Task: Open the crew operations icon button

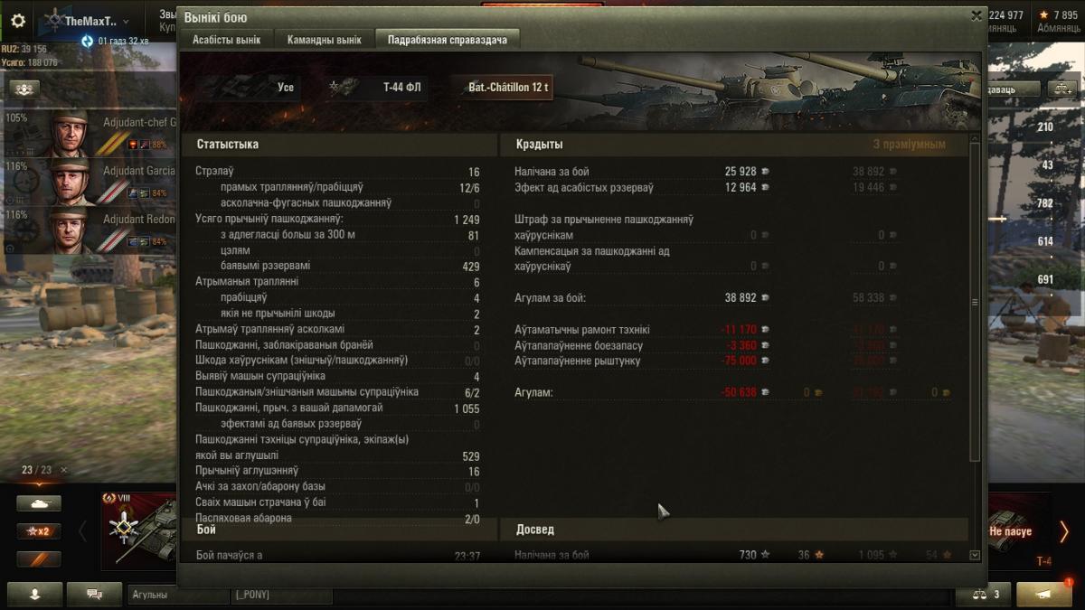Action: tap(24, 89)
